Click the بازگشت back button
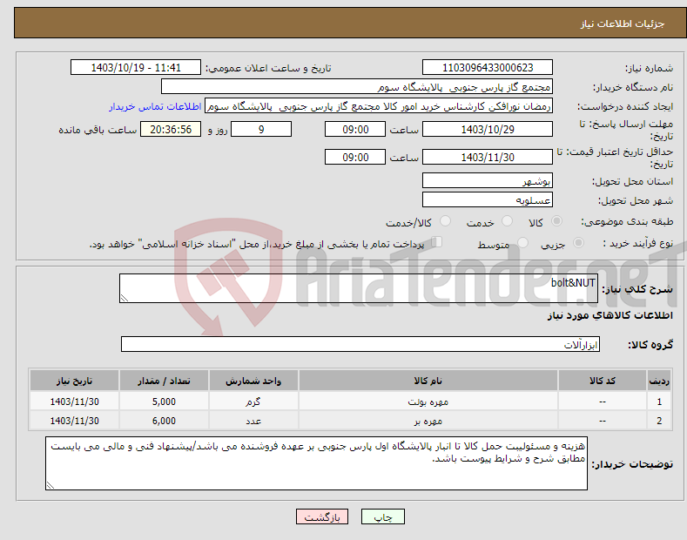 click(x=322, y=517)
